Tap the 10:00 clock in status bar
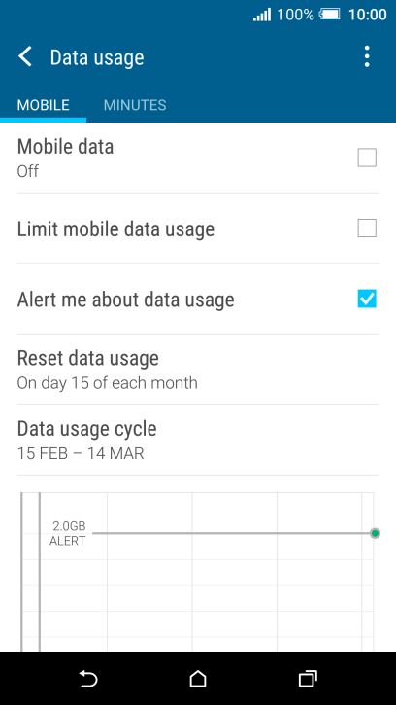396x705 pixels. pos(367,15)
